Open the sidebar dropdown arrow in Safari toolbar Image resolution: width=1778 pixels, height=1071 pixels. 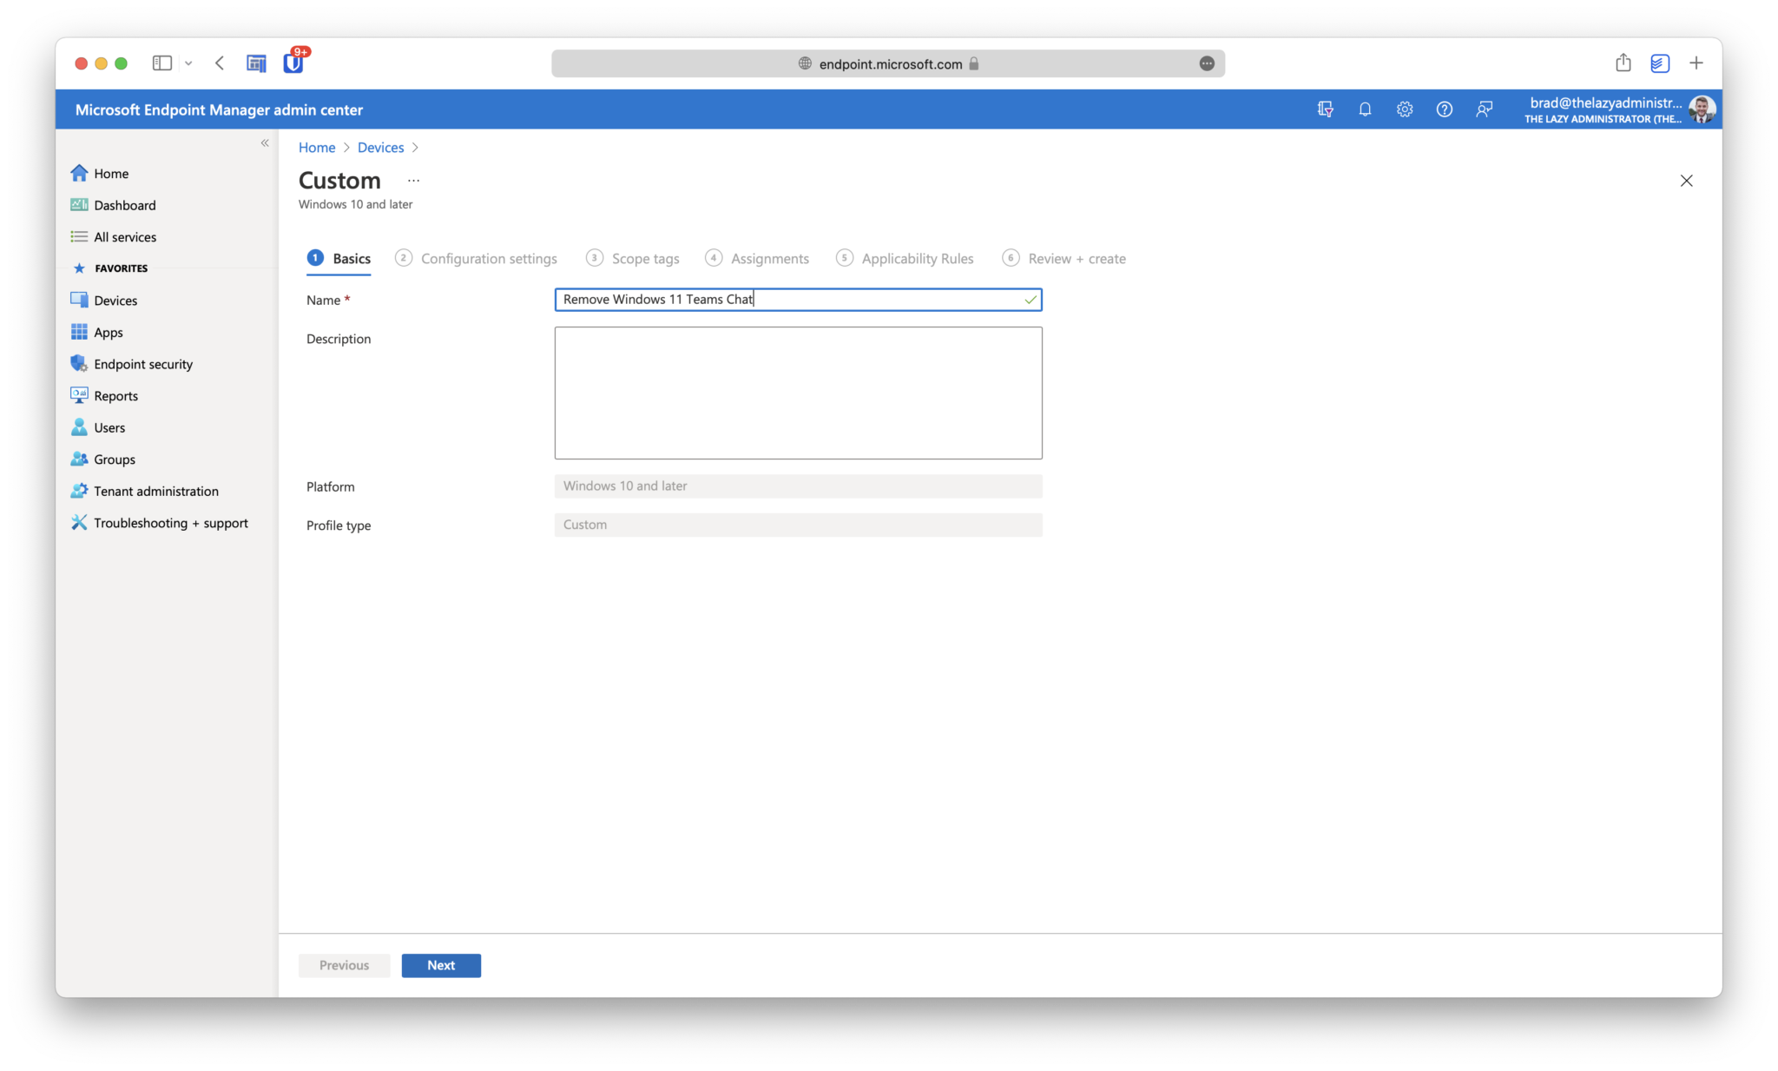tap(188, 63)
